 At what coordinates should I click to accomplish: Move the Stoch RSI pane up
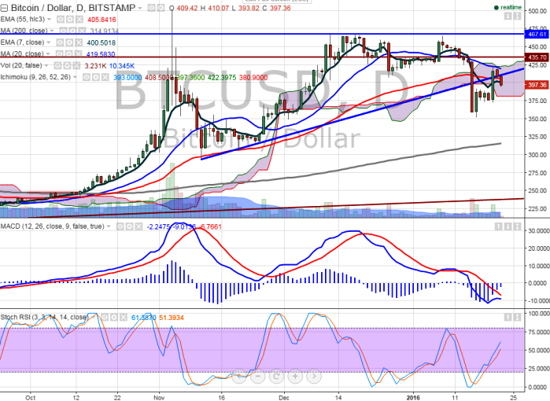(x=508, y=317)
